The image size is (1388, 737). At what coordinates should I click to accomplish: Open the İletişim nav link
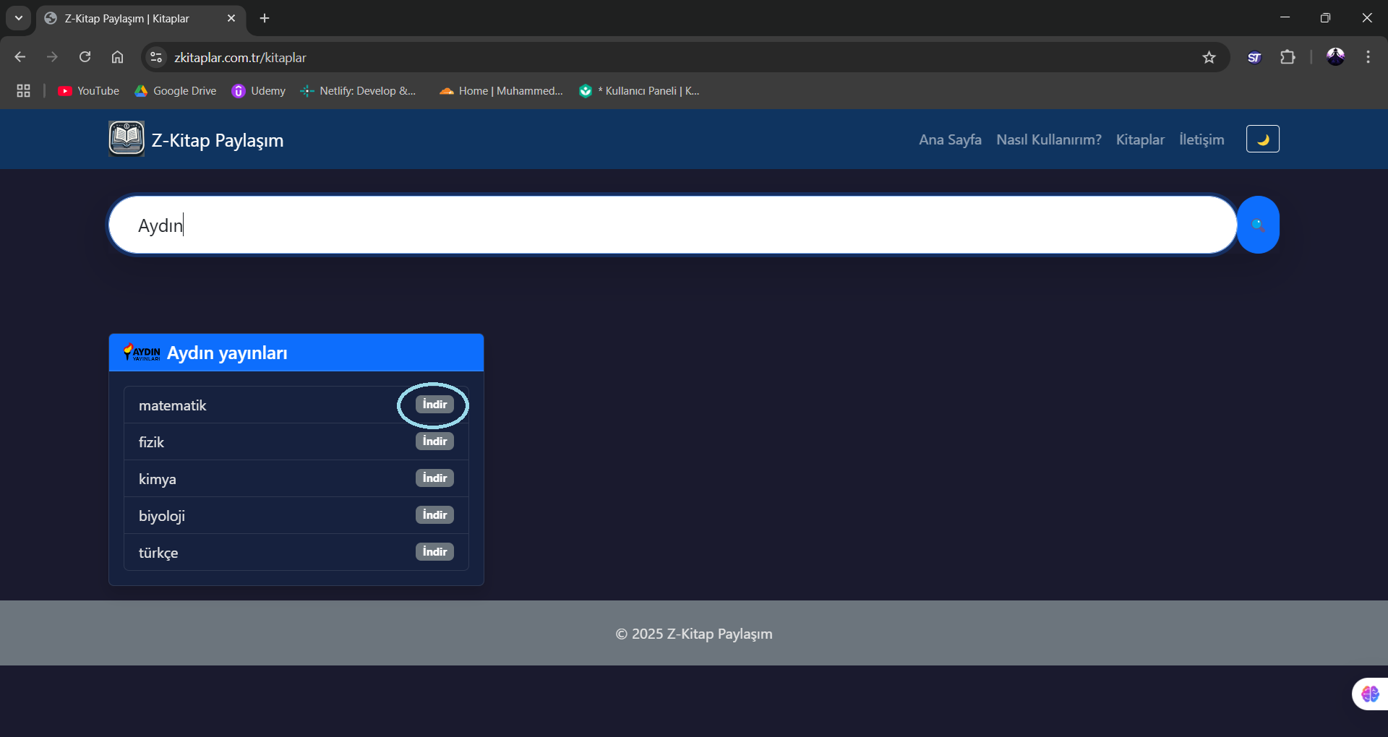[x=1201, y=139]
